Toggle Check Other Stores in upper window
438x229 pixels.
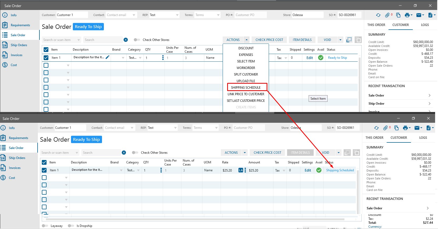pos(137,40)
